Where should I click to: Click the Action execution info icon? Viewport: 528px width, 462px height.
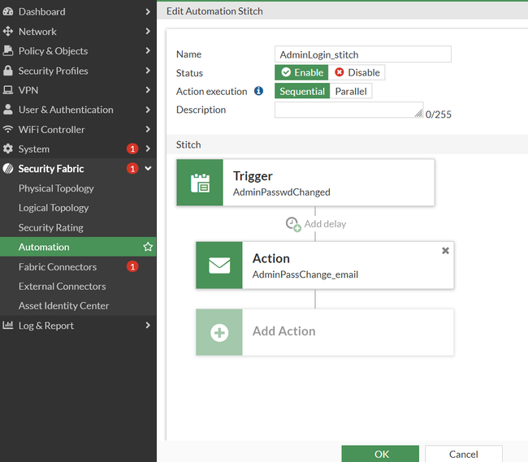tap(258, 92)
